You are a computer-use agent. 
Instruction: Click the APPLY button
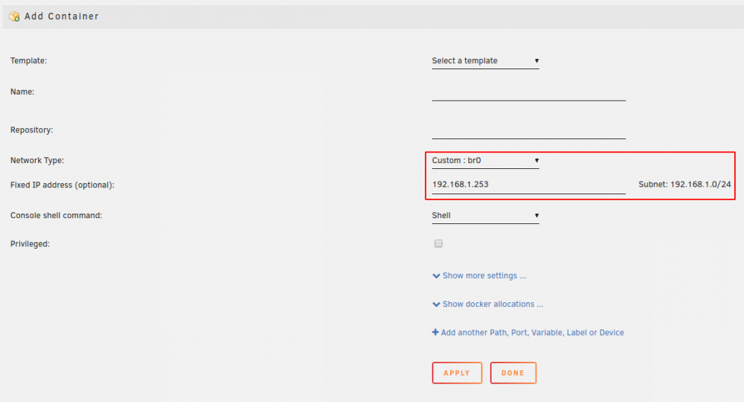(457, 373)
